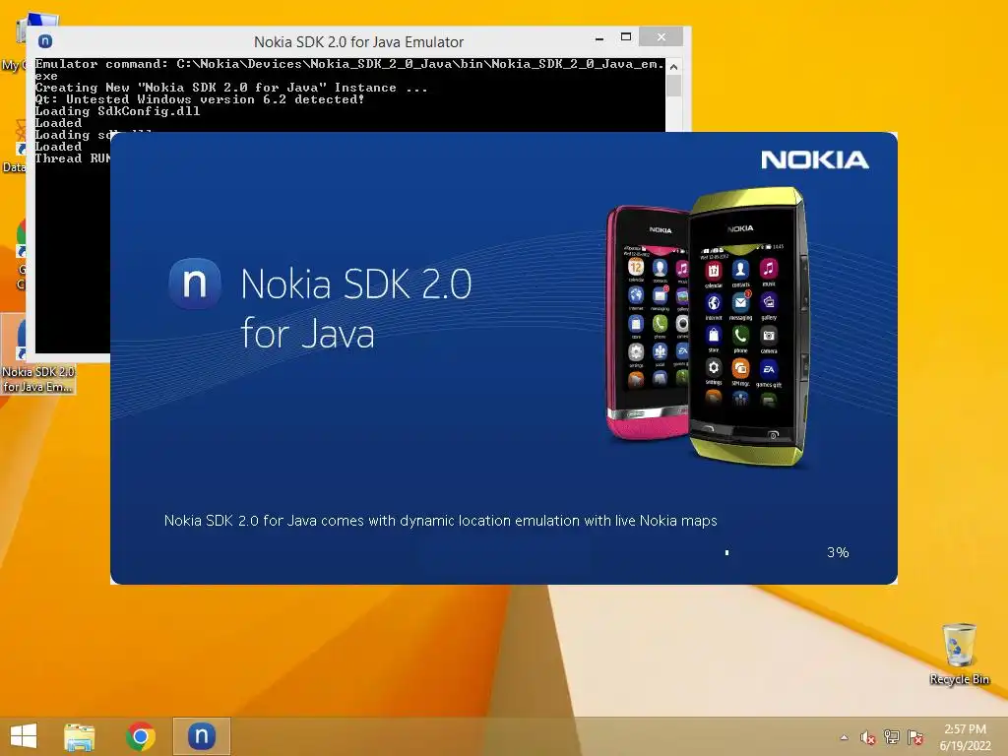This screenshot has width=1008, height=756.
Task: Click the Nokia 'n' logo on the splash screen
Action: [x=195, y=283]
